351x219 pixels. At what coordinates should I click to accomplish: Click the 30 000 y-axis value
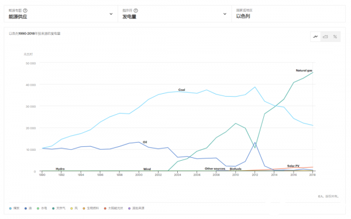coord(30,107)
